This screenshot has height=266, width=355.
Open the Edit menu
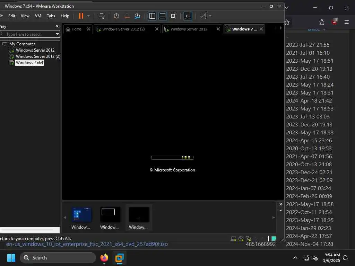(12, 16)
